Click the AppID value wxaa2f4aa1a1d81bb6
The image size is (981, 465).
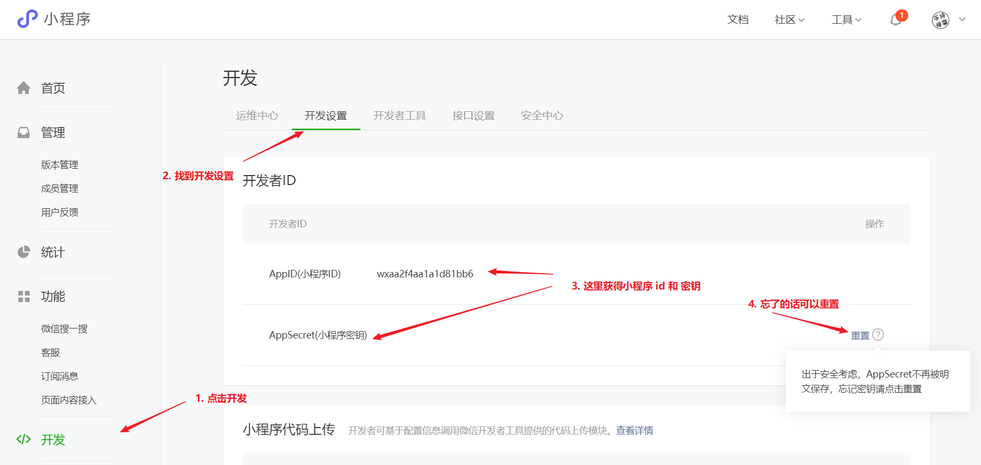pyautogui.click(x=425, y=274)
